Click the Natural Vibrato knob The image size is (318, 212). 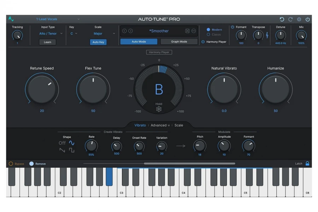pos(224,89)
